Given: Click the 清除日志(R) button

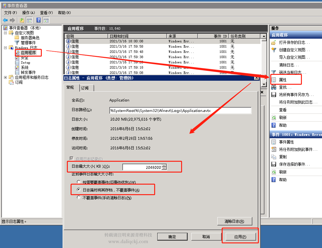Looking at the screenshot, I should pyautogui.click(x=234, y=221).
